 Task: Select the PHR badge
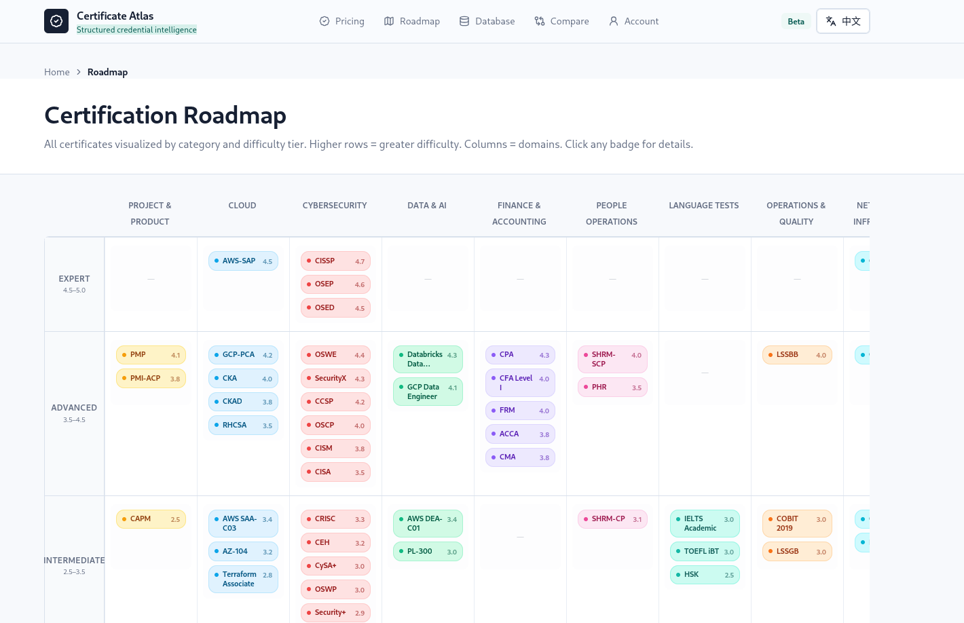coord(612,388)
